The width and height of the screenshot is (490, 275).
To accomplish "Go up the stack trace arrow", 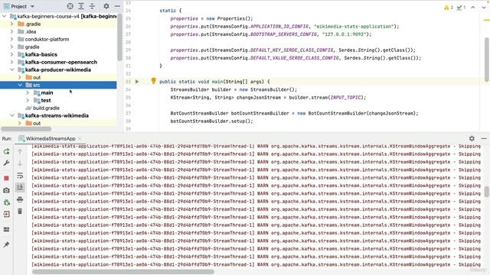I will (20, 151).
